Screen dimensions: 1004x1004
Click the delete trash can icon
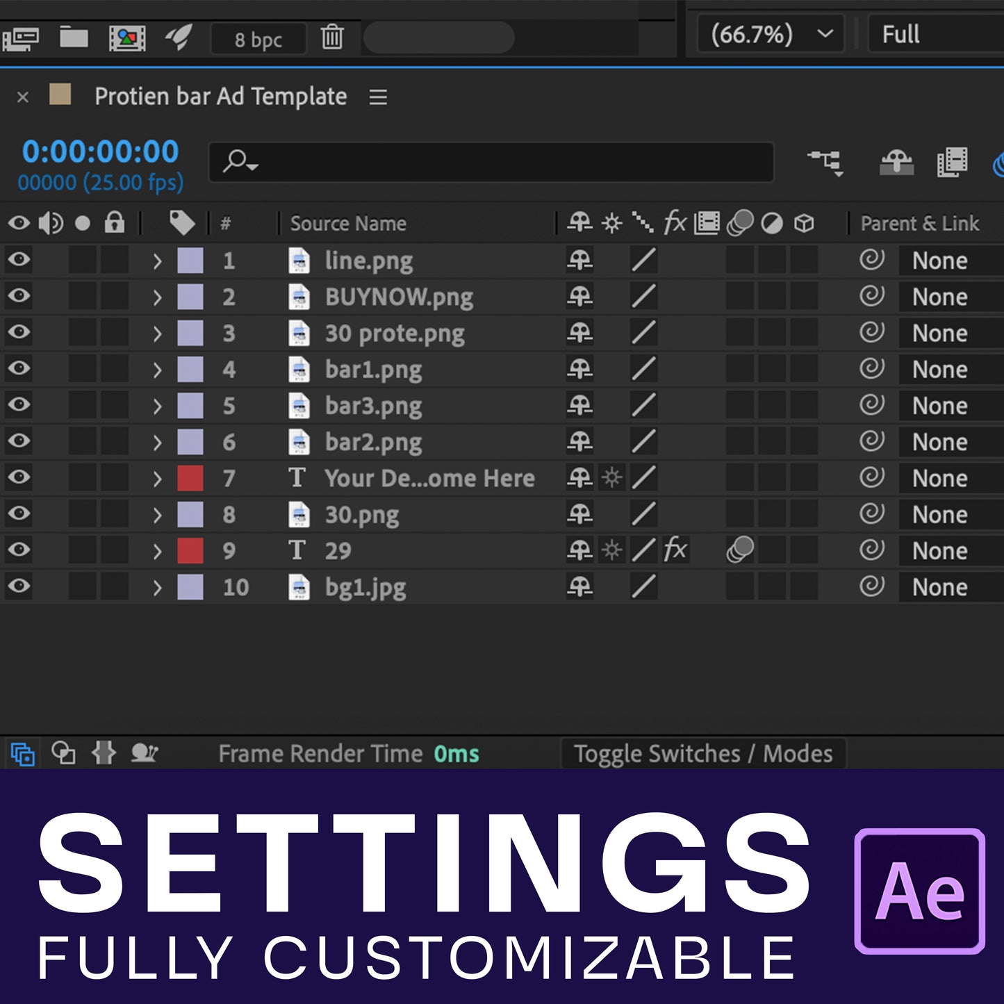pyautogui.click(x=332, y=37)
